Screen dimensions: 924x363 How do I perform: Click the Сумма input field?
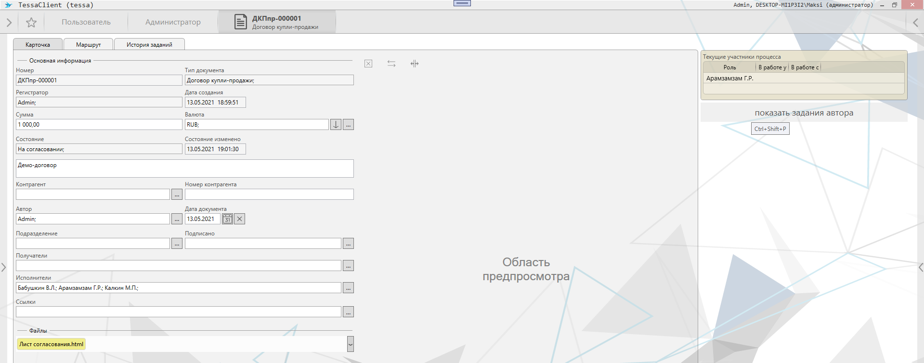click(99, 125)
